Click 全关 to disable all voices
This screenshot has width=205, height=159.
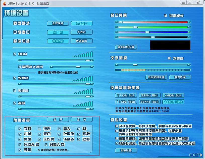click(82, 120)
